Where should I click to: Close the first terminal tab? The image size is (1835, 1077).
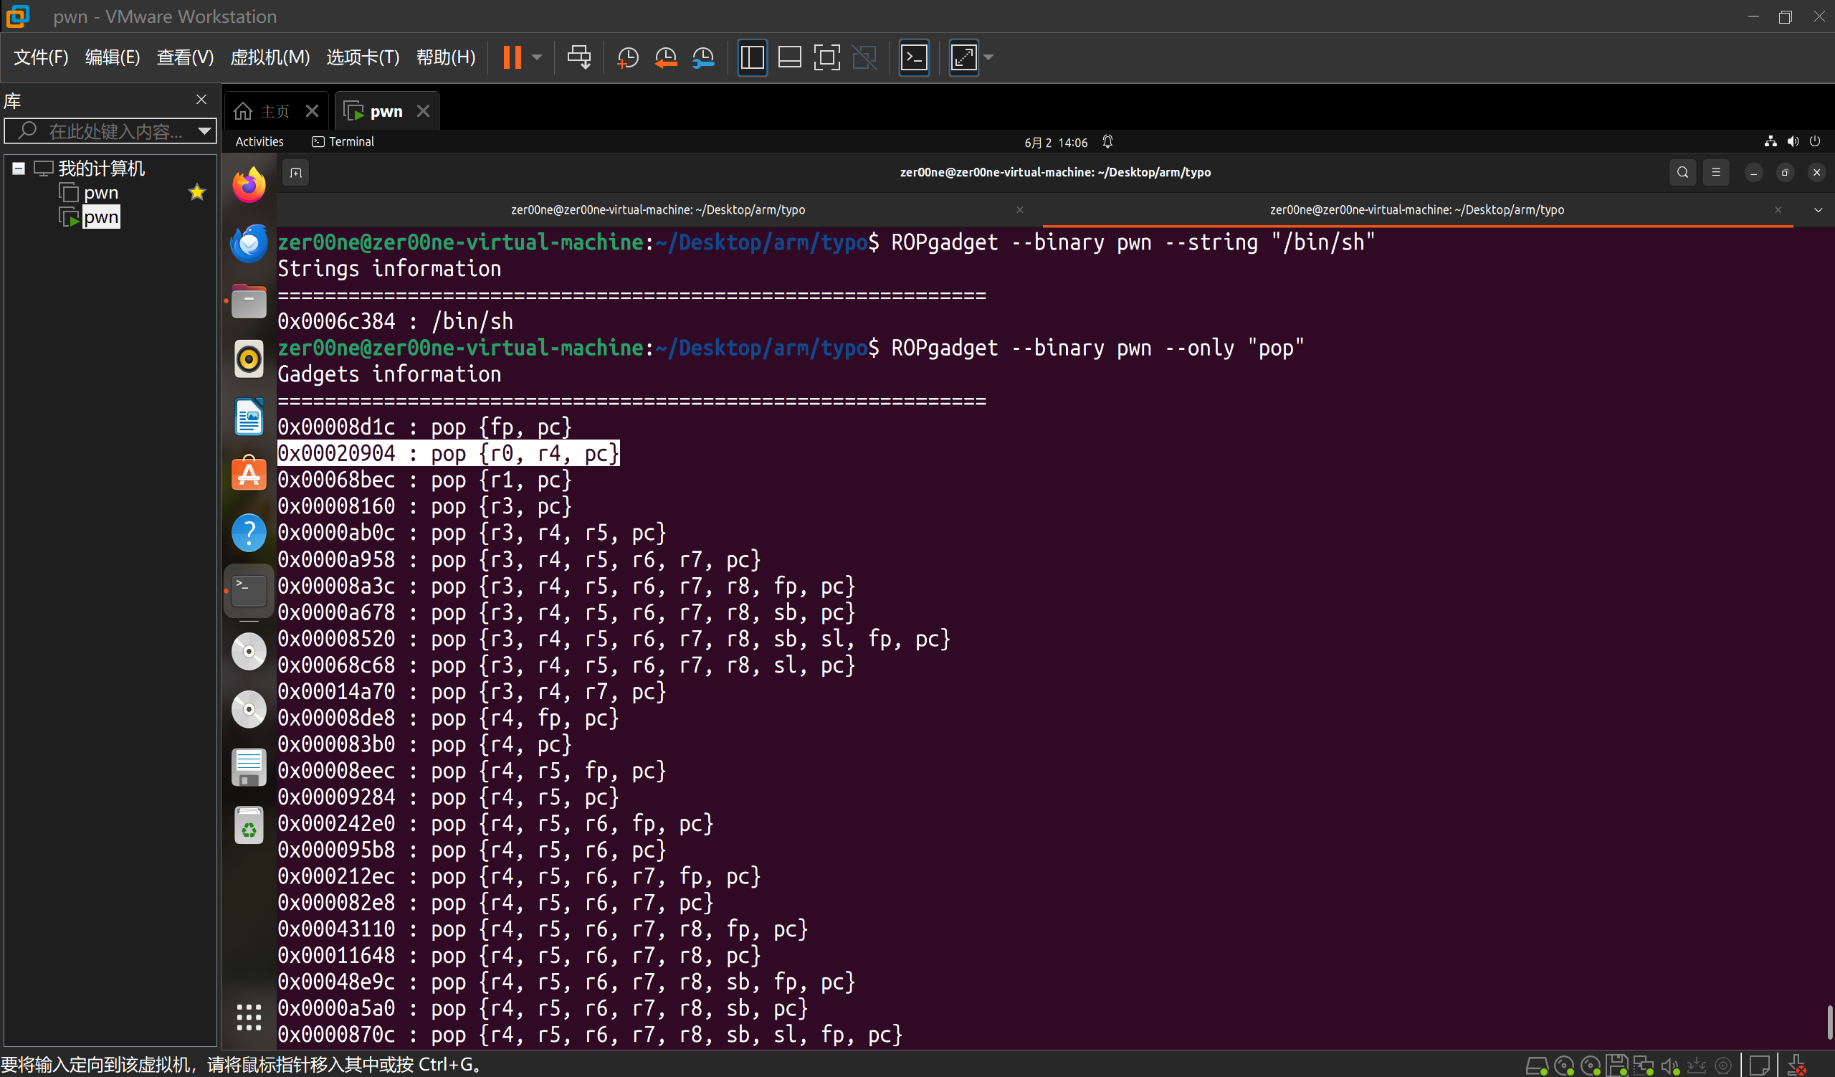pos(1019,209)
